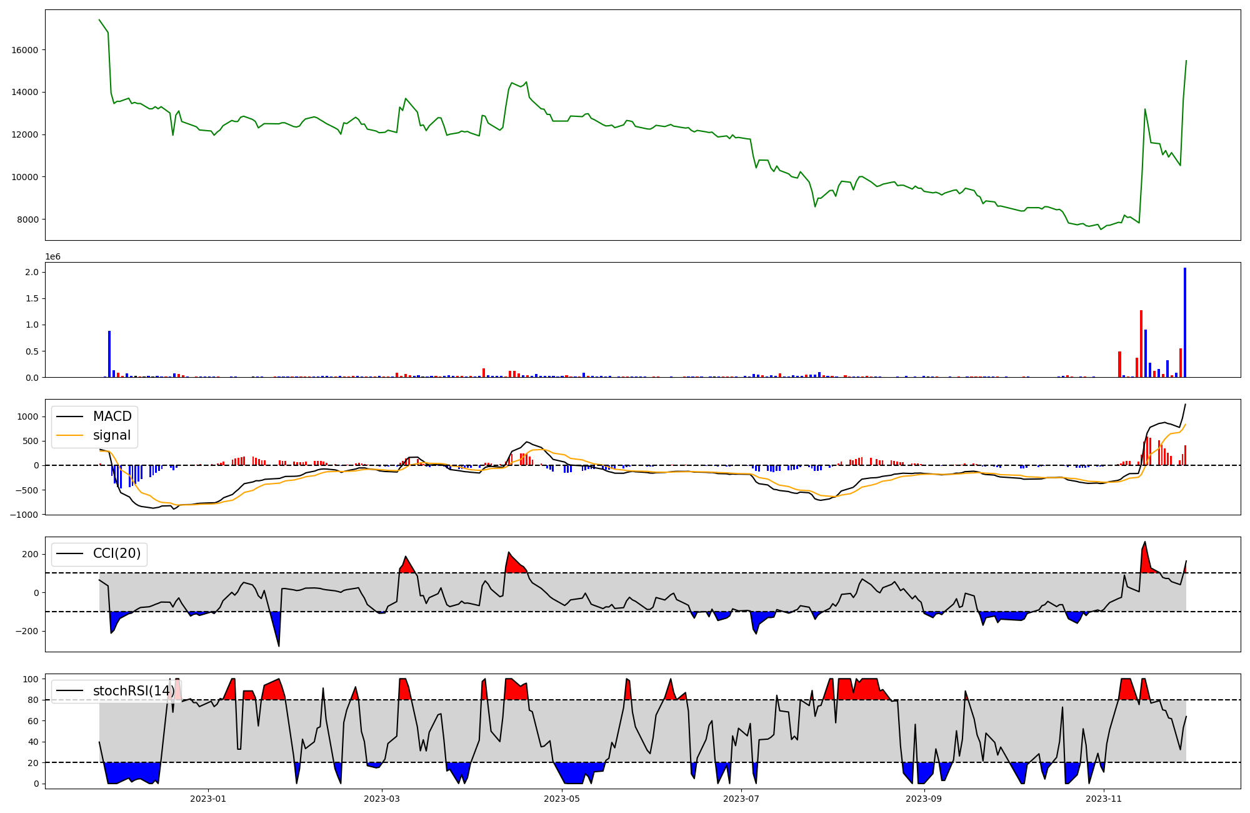Click the orange signal legend line sample
Image resolution: width=1250 pixels, height=813 pixels.
click(69, 435)
